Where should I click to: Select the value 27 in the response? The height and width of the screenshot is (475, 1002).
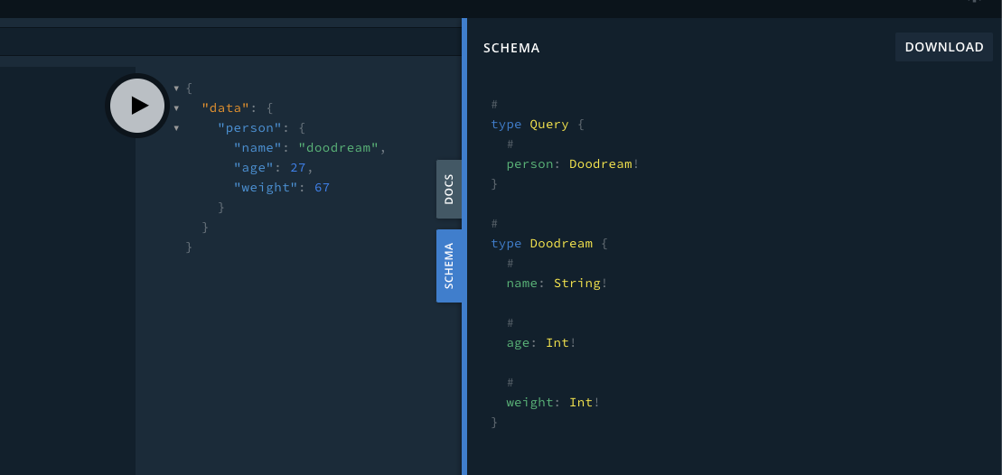298,167
